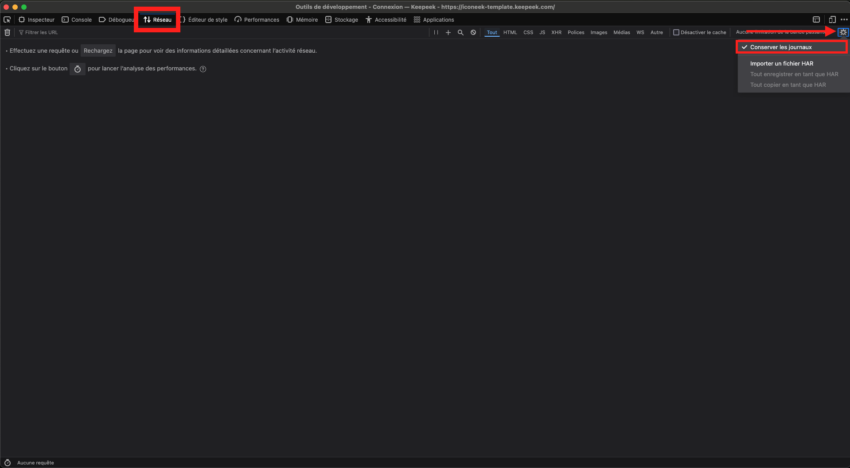Pause network traffic recording

coord(436,32)
